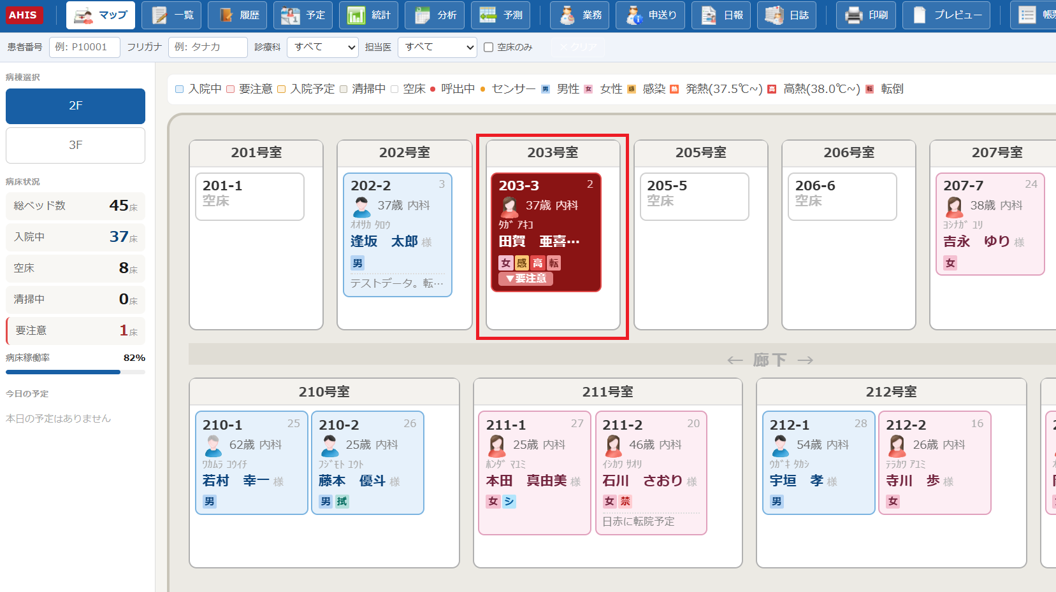
Task: Open the 分析 analysis icon
Action: 422,15
